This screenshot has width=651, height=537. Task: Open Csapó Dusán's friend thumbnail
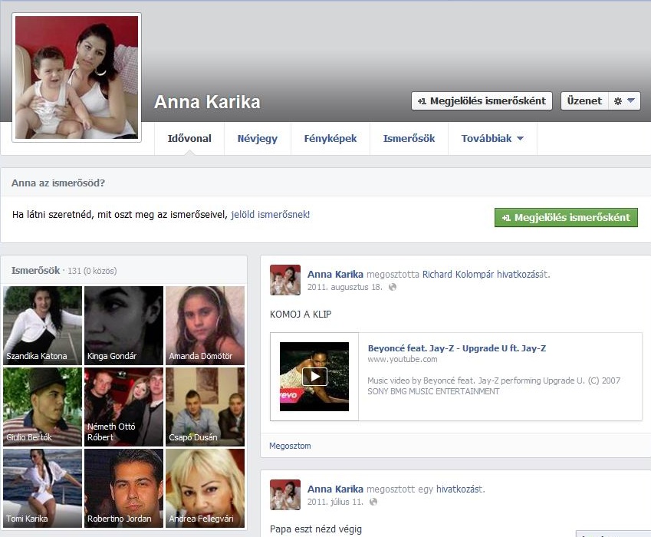205,407
